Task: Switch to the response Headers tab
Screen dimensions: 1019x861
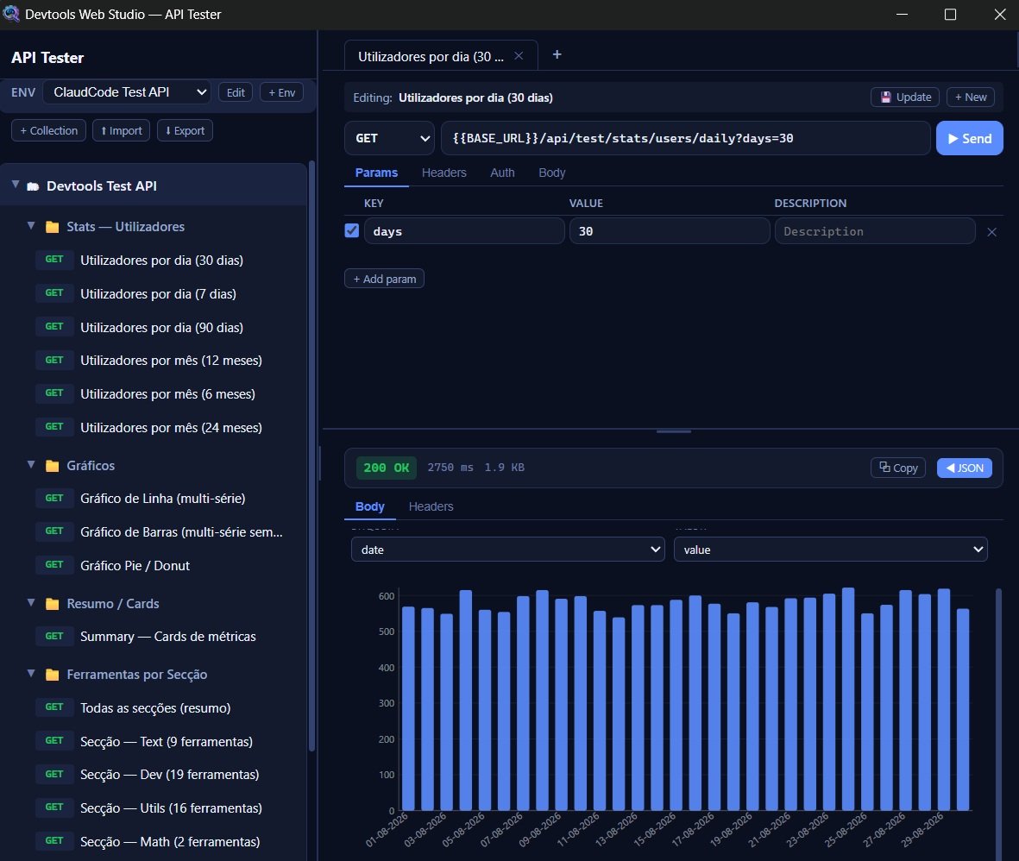Action: (431, 506)
